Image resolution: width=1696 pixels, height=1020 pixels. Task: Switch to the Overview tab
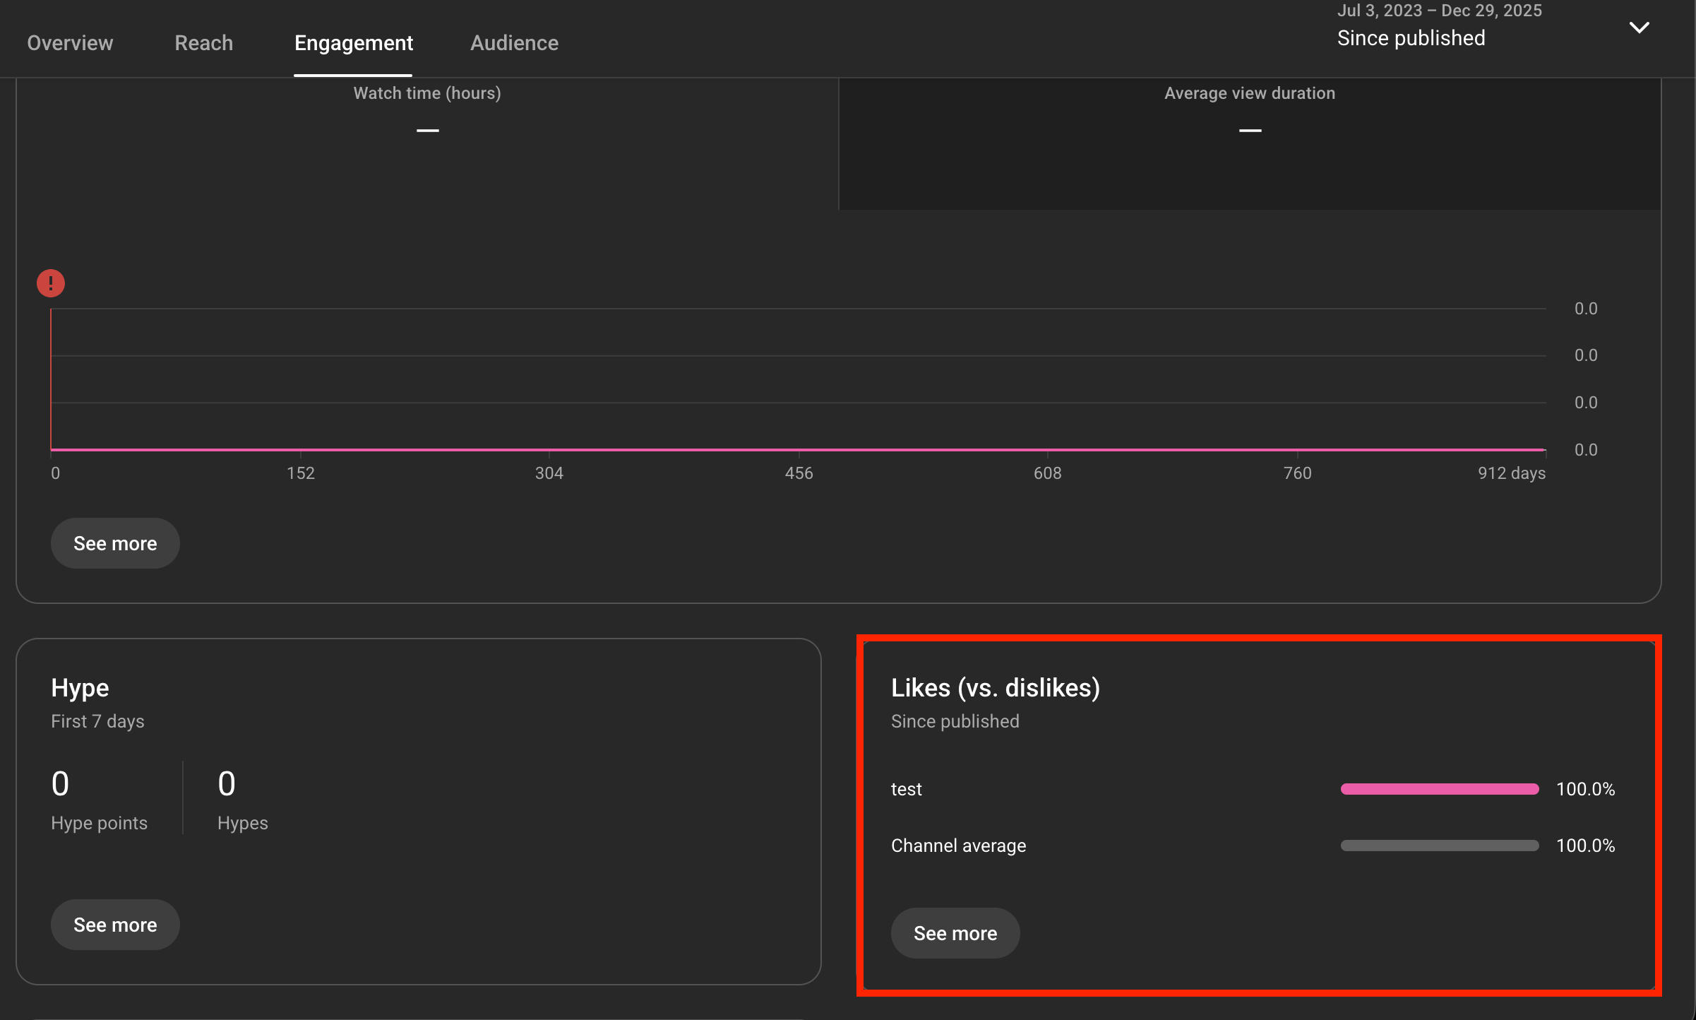click(70, 43)
